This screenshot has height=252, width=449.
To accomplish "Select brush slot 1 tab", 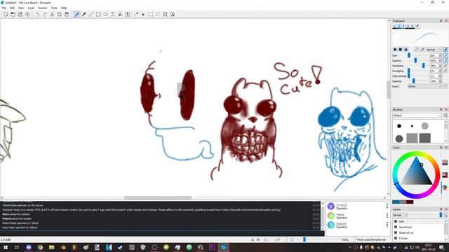I will tap(394, 27).
